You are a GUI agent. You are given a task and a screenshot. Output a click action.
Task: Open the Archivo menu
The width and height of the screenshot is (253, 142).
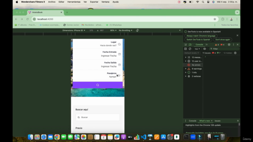point(52,2)
